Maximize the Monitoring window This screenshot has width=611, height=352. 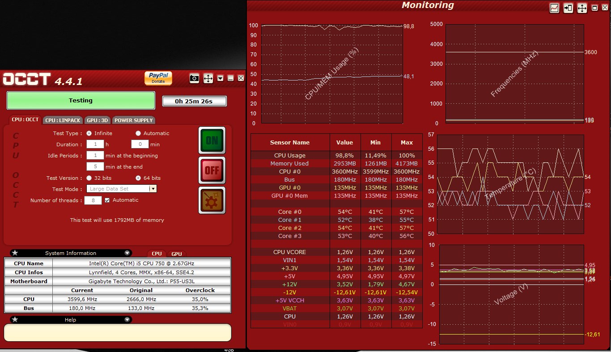click(594, 8)
